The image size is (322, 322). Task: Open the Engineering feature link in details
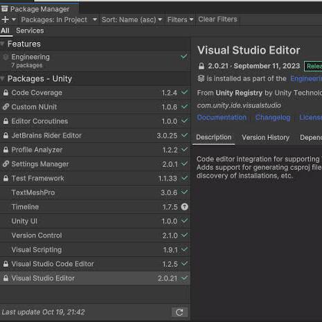pos(306,79)
